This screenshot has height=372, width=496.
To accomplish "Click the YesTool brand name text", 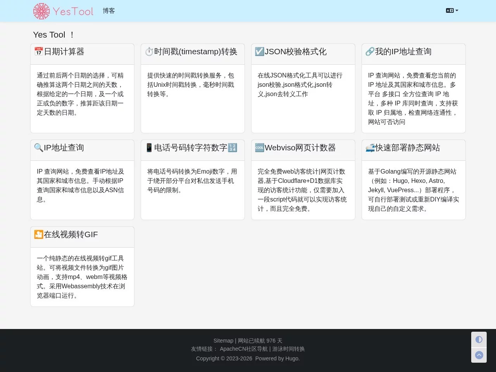I will 73,11.
